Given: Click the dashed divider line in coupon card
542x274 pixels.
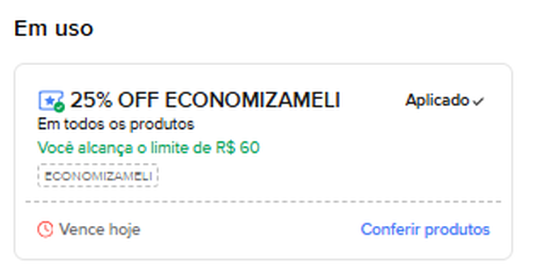Looking at the screenshot, I should [263, 202].
